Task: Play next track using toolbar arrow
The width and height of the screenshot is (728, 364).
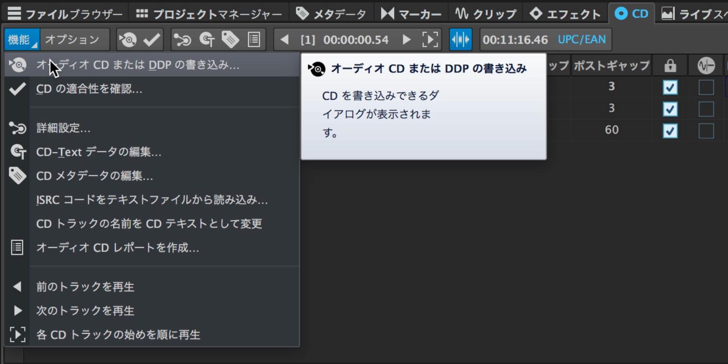Action: click(x=406, y=40)
